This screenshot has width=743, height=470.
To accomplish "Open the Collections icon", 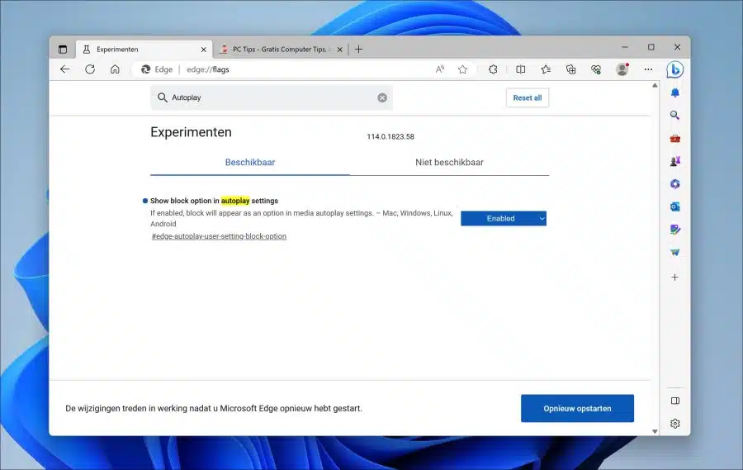I will 571,69.
